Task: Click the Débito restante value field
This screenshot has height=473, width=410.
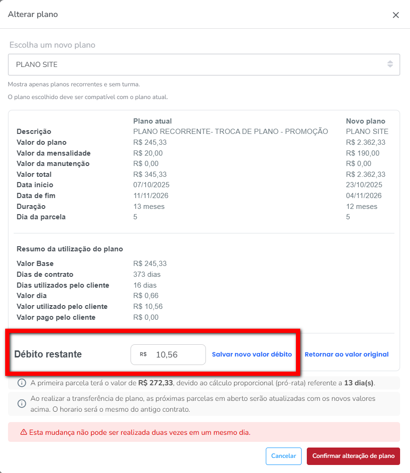Action: [174, 355]
